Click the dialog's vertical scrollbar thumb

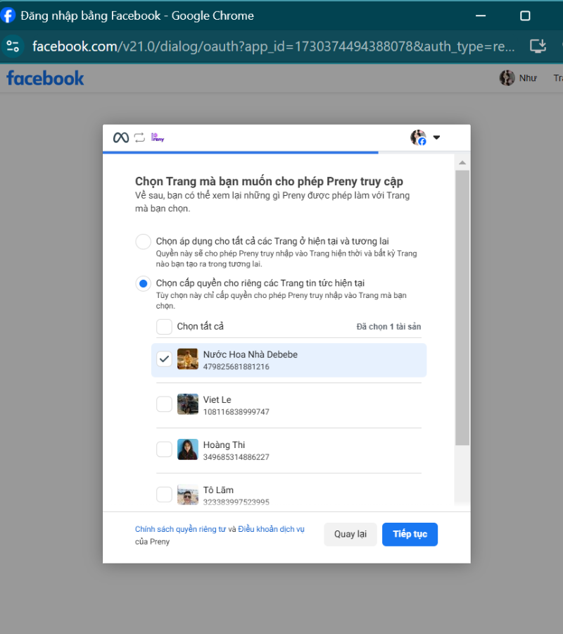tap(462, 308)
